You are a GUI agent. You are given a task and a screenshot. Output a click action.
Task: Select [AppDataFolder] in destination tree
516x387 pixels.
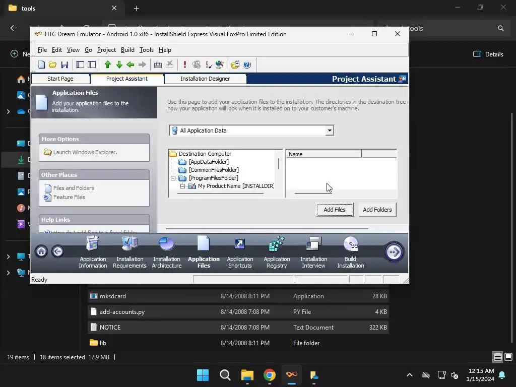(209, 162)
